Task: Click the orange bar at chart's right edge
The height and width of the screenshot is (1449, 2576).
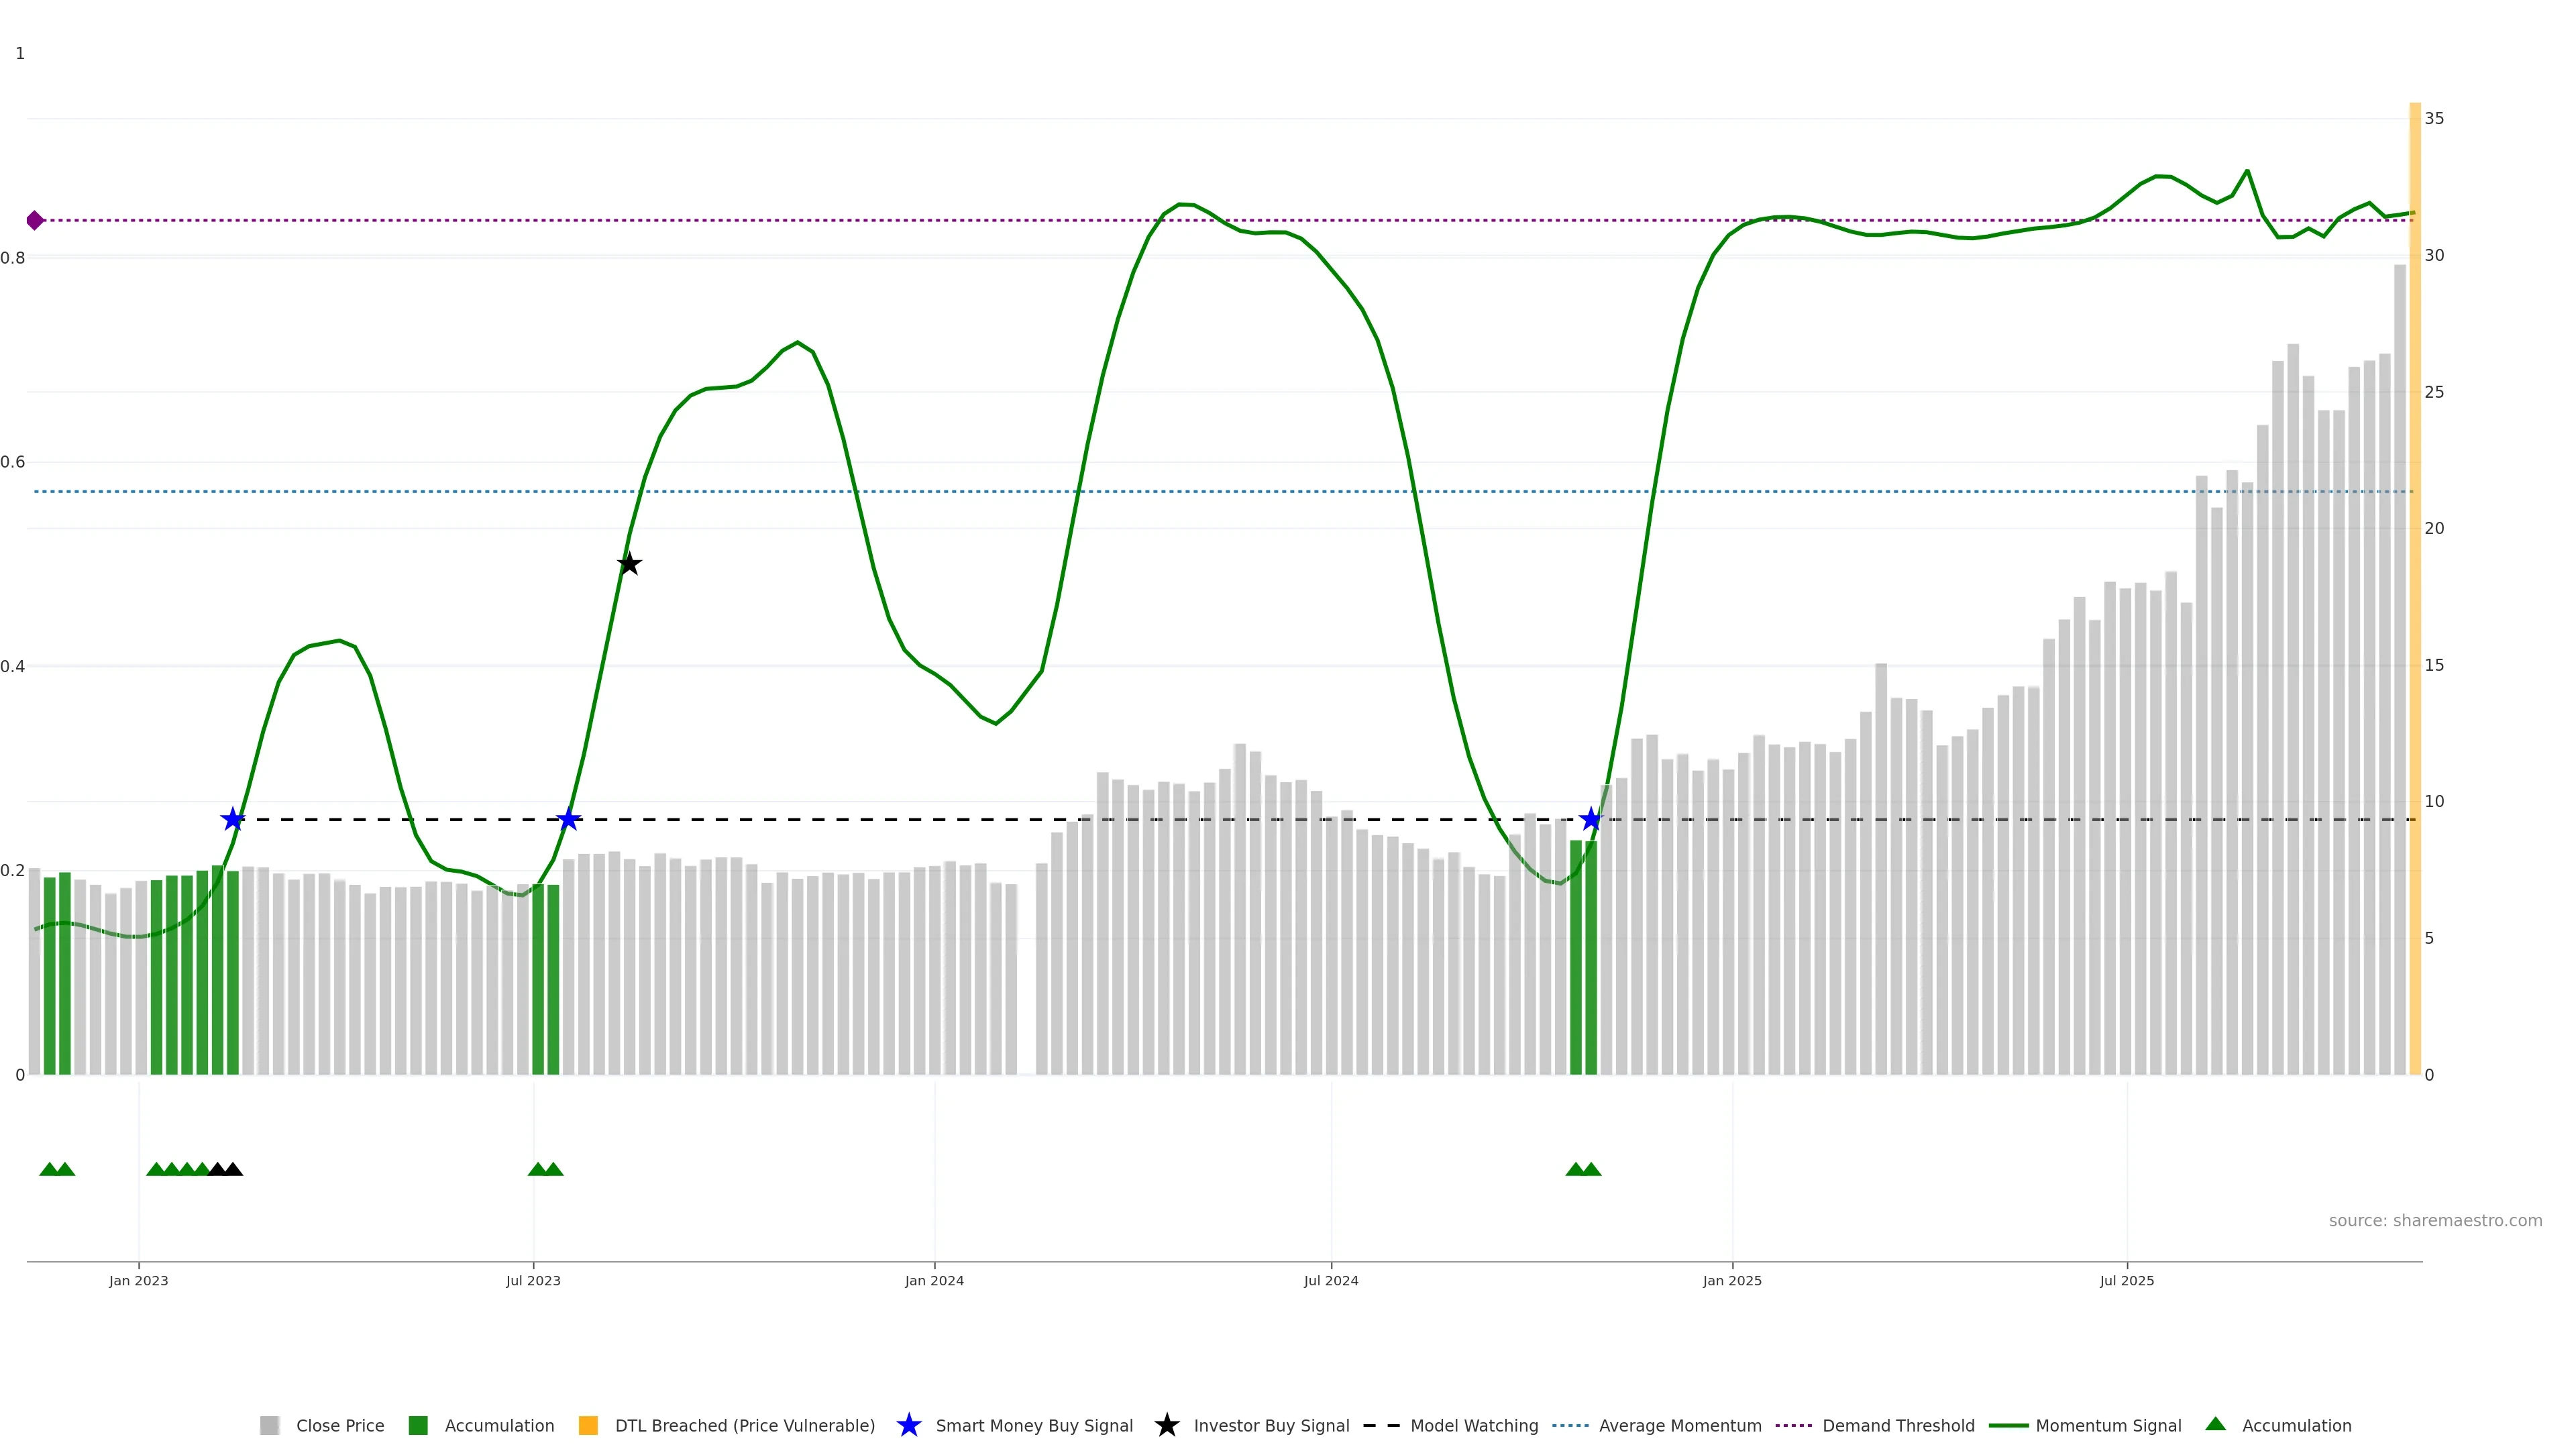Action: click(x=2414, y=600)
